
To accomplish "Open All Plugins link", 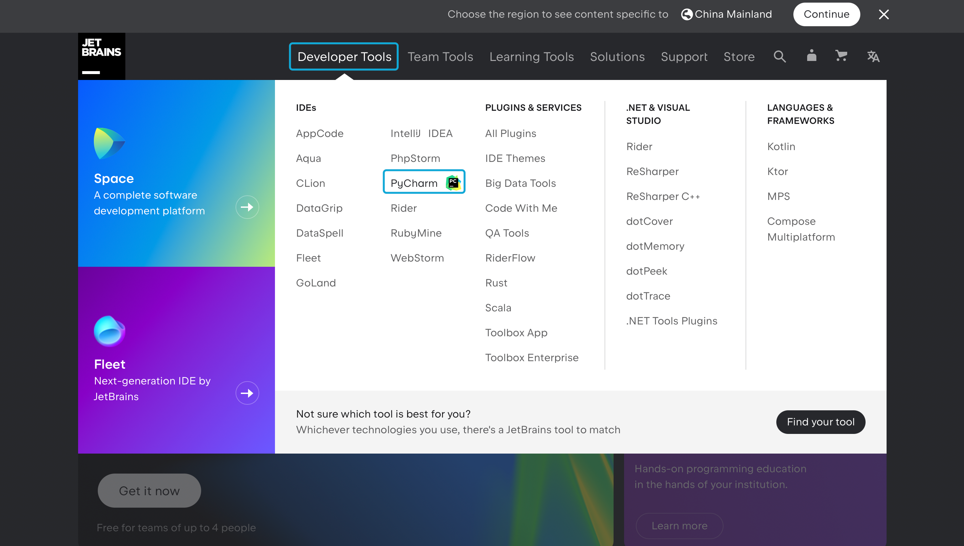I will (511, 133).
